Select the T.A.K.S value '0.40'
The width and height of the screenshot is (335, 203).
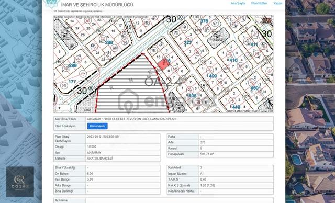point(203,179)
